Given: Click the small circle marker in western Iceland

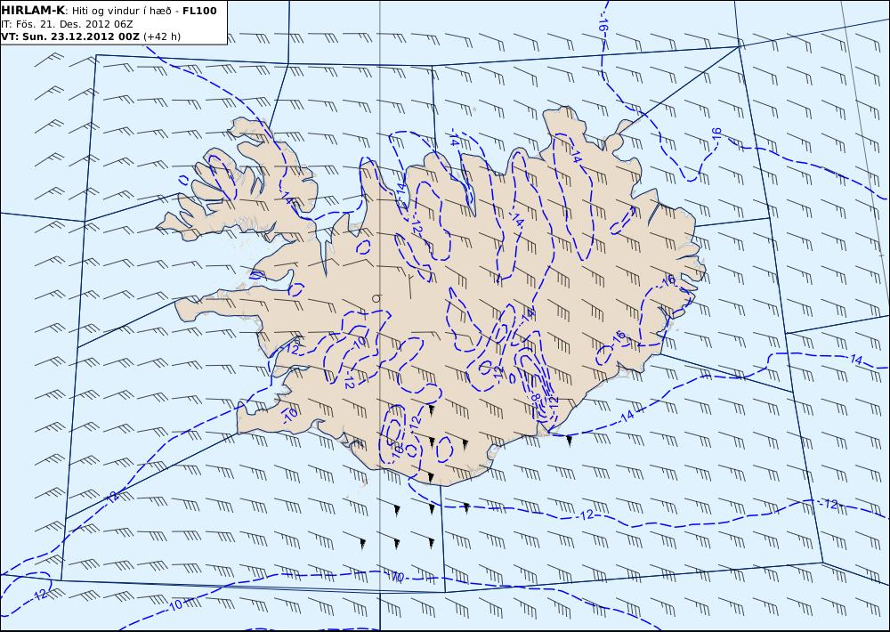Looking at the screenshot, I should (376, 297).
